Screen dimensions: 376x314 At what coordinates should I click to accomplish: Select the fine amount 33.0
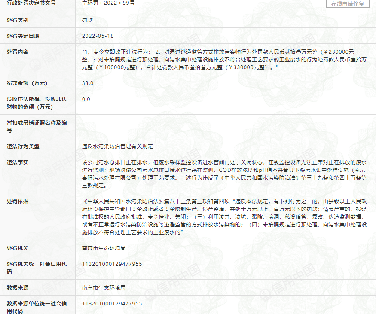click(x=88, y=83)
